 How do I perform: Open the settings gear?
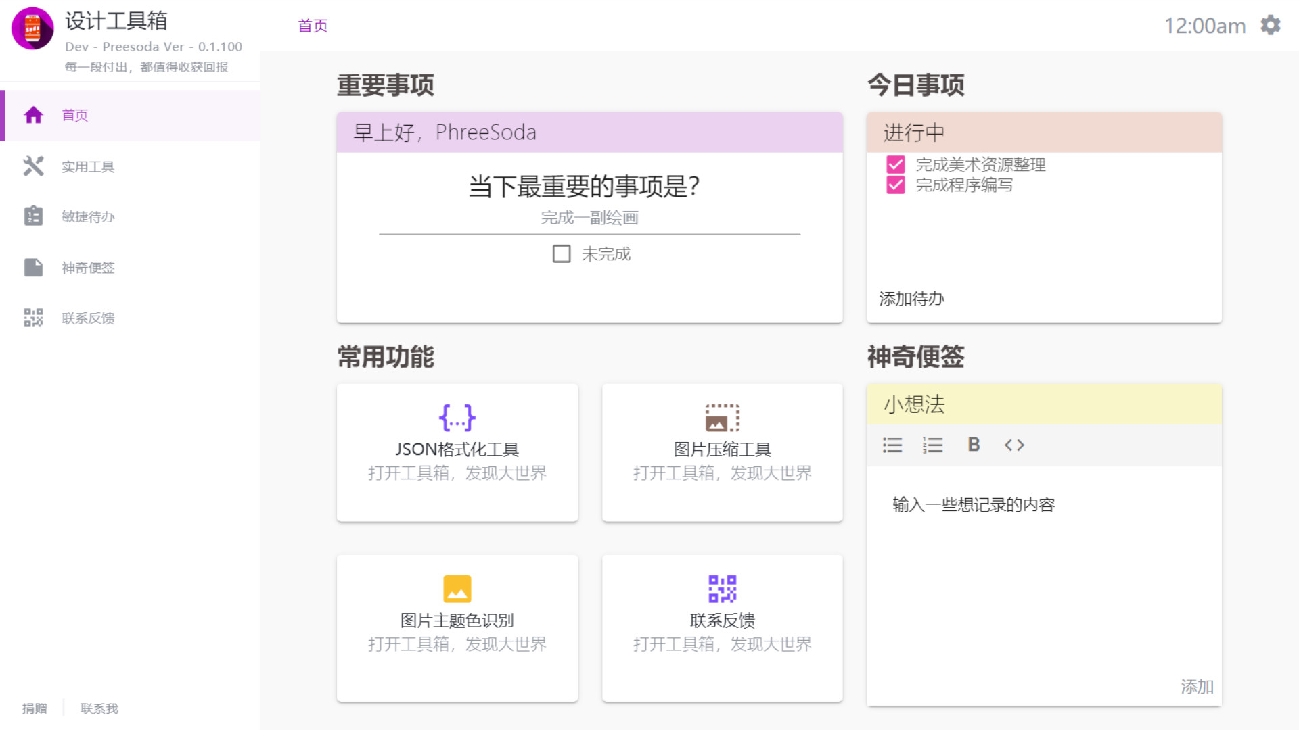tap(1271, 25)
